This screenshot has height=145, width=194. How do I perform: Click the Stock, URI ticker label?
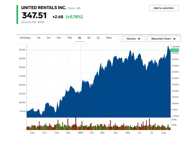coord(74,8)
